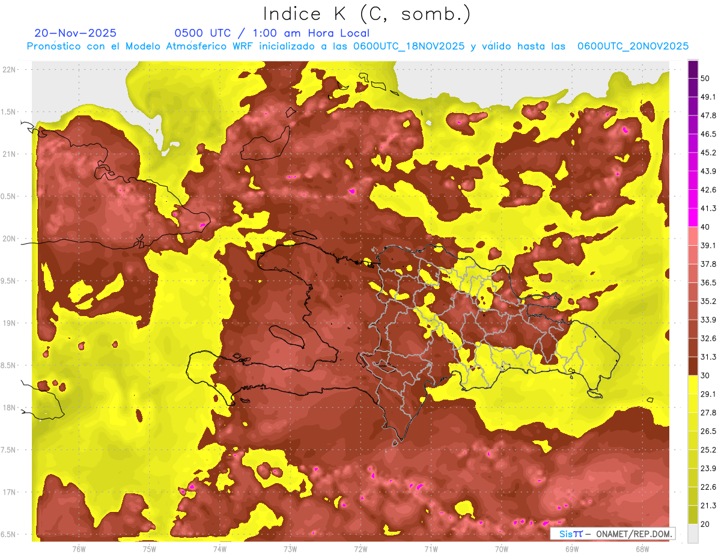Click the 'Pronostico con el Modelo Atmosferico WRF' forecast line
Image resolution: width=721 pixels, height=557 pixels.
click(x=358, y=46)
